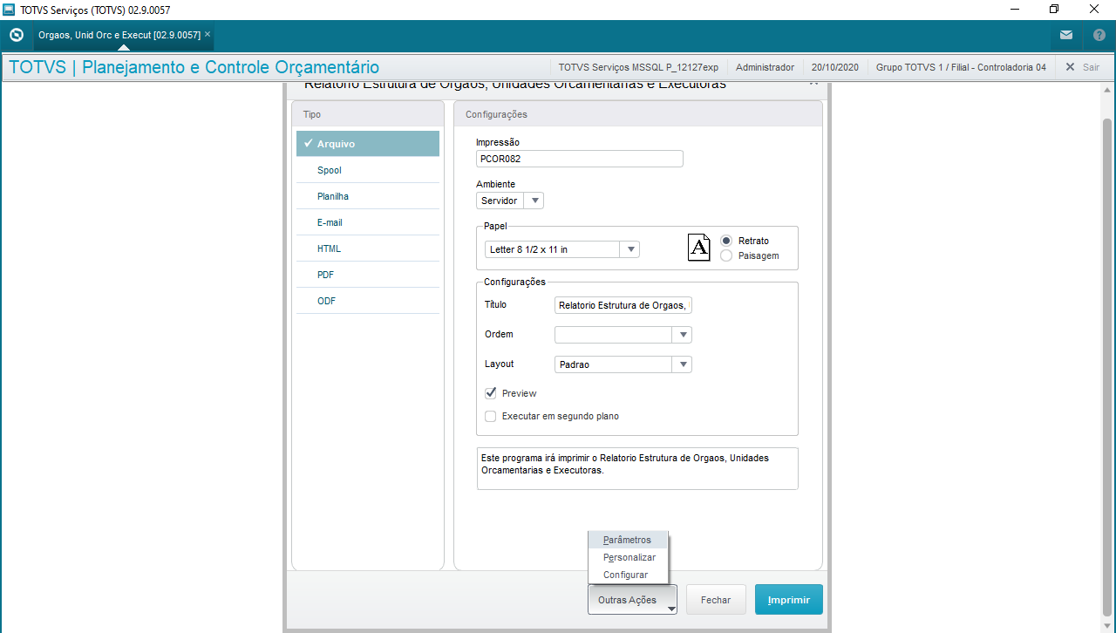Close the 'Orgaos, Unid Orc e Execut' tab
The width and height of the screenshot is (1116, 633).
[x=208, y=35]
